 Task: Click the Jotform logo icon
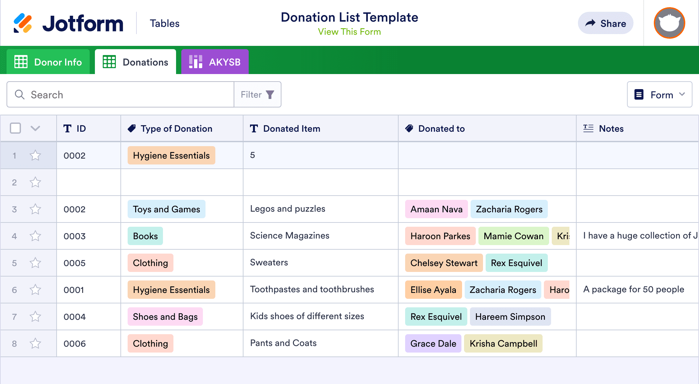pyautogui.click(x=23, y=23)
